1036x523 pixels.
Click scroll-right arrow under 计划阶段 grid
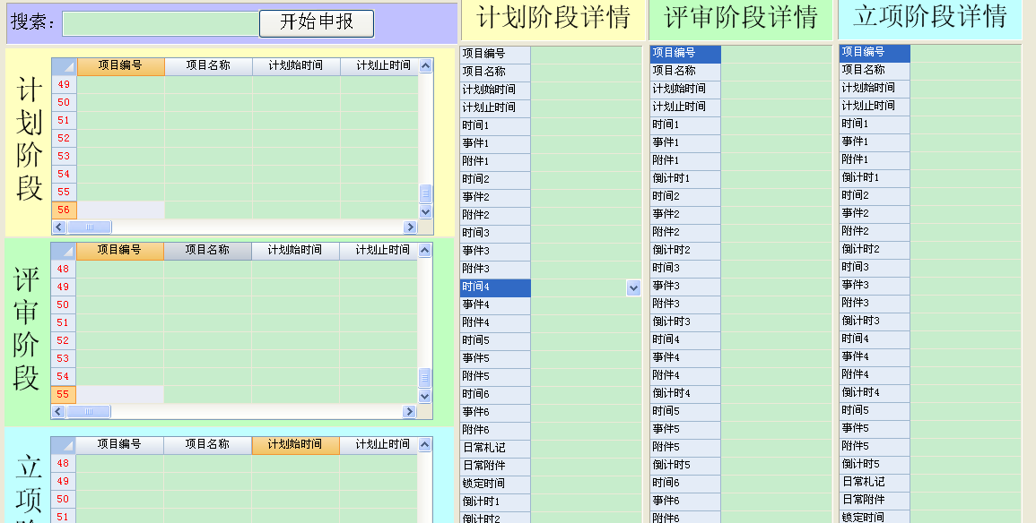point(410,227)
